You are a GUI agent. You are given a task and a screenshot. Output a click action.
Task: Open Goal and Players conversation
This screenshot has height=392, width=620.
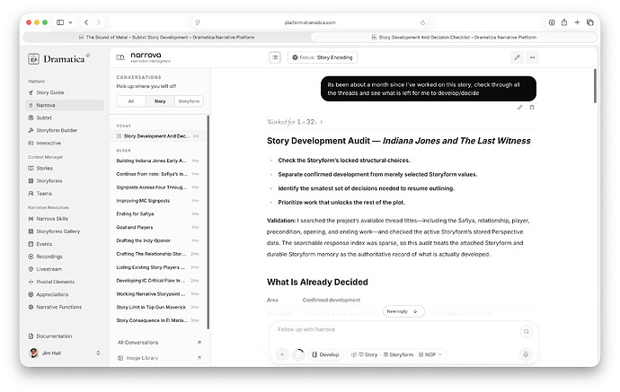[x=157, y=227]
